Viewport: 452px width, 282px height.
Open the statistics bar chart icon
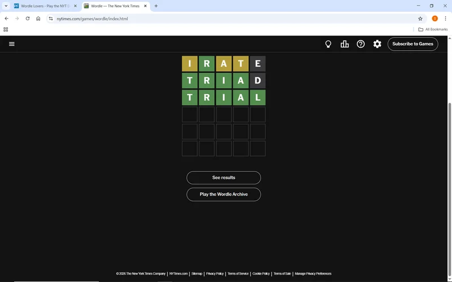point(345,44)
